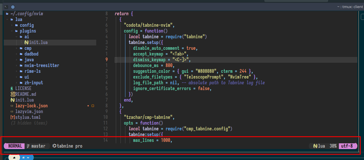Click the git modified marker beside lazy-lock.json
The image size is (364, 160).
coord(88,106)
